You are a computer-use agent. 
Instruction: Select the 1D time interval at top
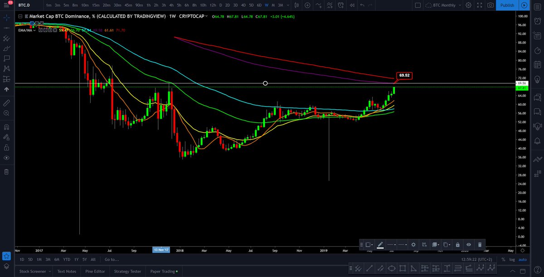tap(220, 5)
